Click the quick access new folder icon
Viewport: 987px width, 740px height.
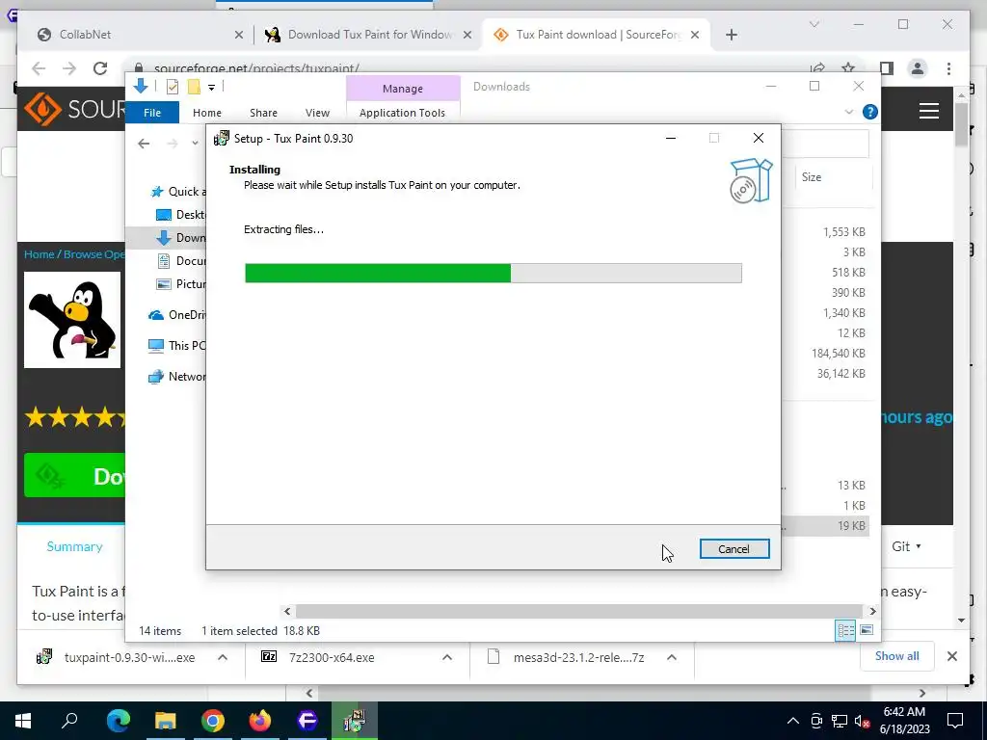click(x=194, y=87)
